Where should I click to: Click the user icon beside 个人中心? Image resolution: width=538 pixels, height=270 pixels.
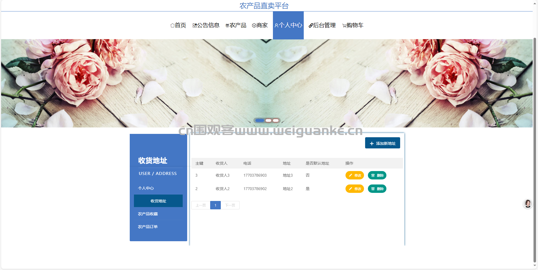click(x=276, y=25)
